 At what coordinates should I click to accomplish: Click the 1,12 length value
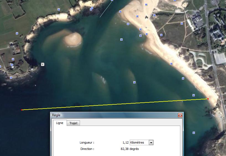[125, 142]
